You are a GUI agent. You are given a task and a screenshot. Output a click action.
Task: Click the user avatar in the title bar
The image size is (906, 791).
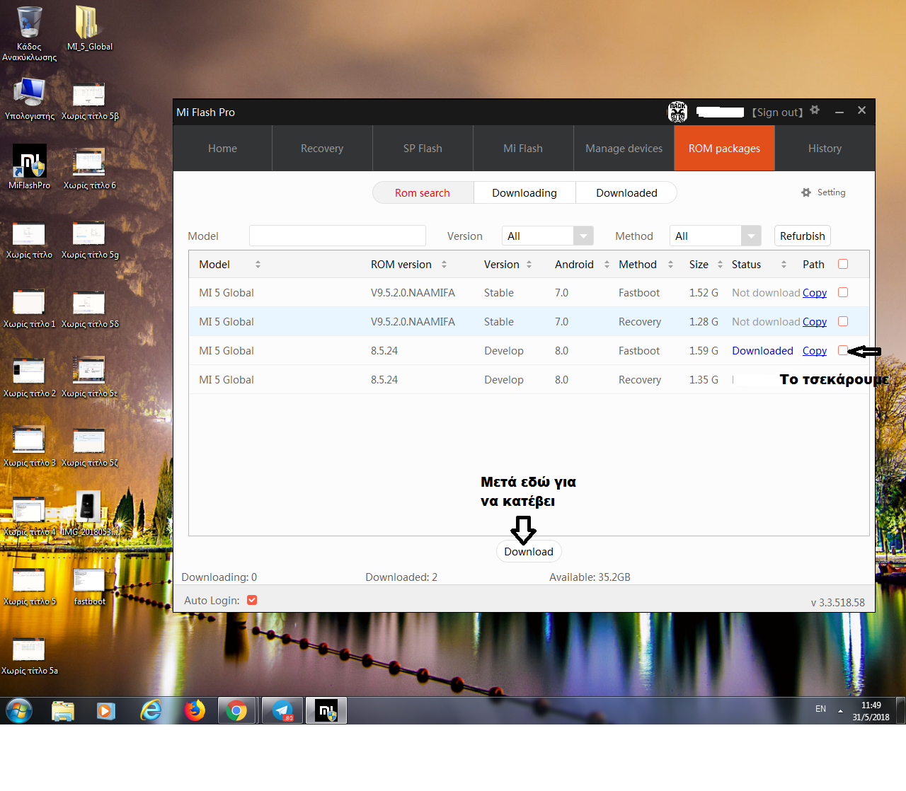click(x=677, y=112)
